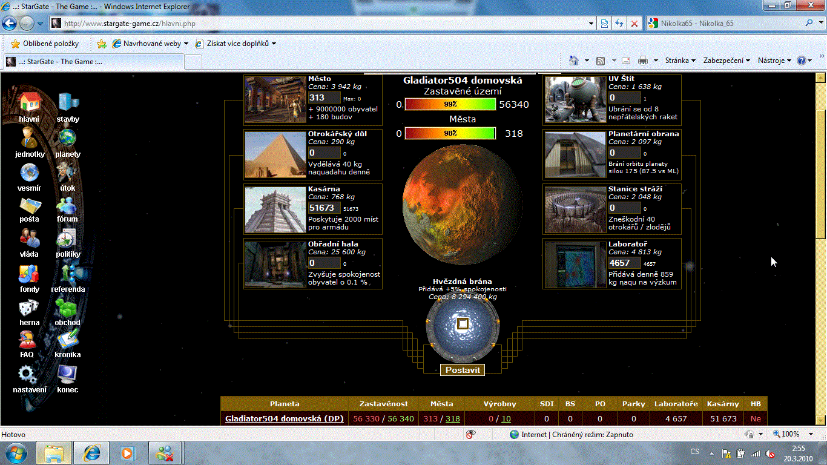The height and width of the screenshot is (465, 827).
Task: Click the Zastavěné území progress bar
Action: point(450,104)
